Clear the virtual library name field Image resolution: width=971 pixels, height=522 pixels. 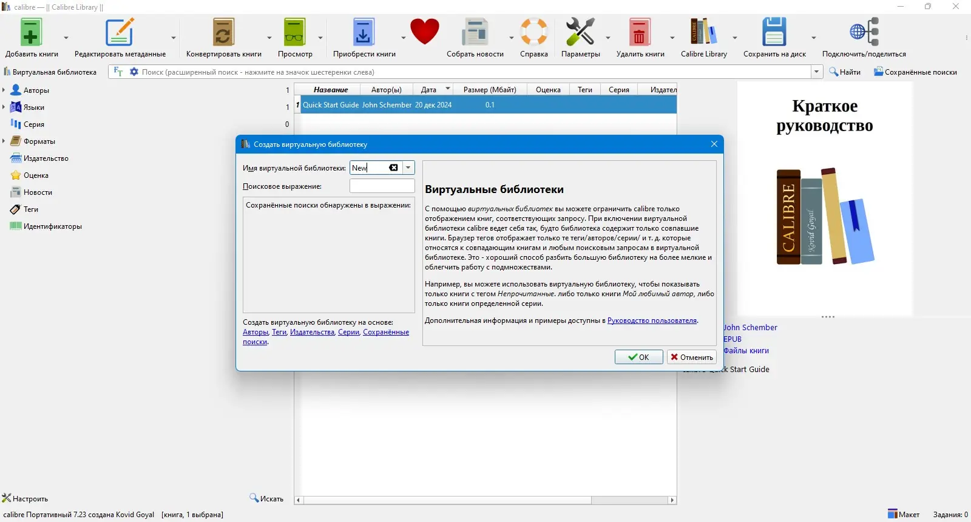point(394,168)
